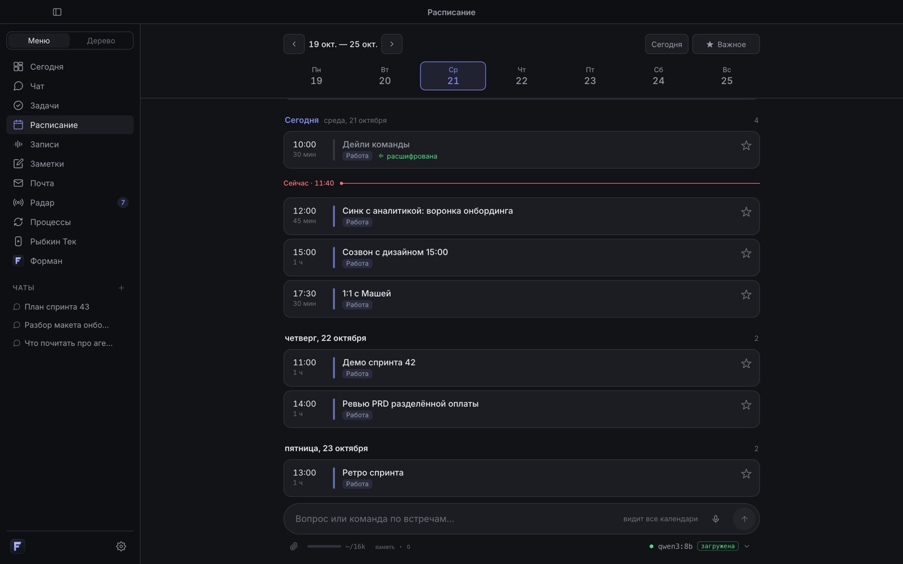Click the microphone icon in command bar
903x564 pixels.
(716, 519)
